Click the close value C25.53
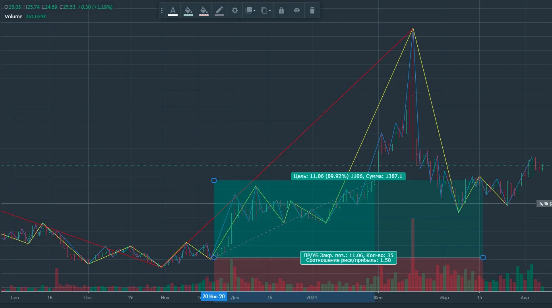This screenshot has width=552, height=308. pyautogui.click(x=68, y=7)
